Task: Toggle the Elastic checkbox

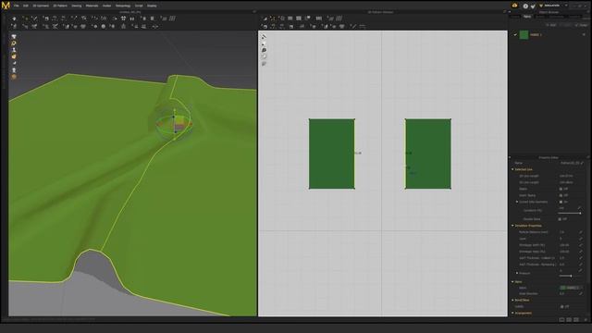Action: tap(561, 189)
